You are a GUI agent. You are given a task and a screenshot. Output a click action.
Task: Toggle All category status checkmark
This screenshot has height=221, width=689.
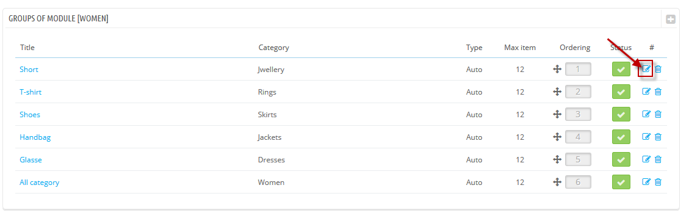621,182
